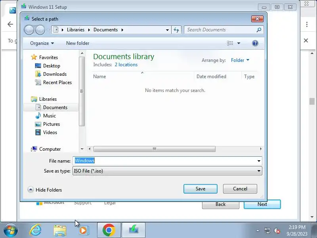Open the Help button icon

(x=255, y=43)
